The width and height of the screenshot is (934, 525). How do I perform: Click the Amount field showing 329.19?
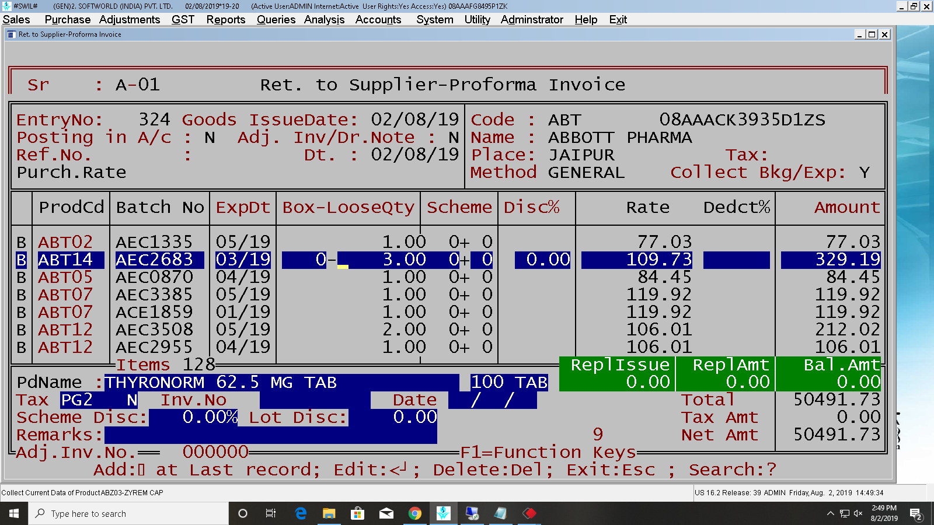pyautogui.click(x=831, y=260)
